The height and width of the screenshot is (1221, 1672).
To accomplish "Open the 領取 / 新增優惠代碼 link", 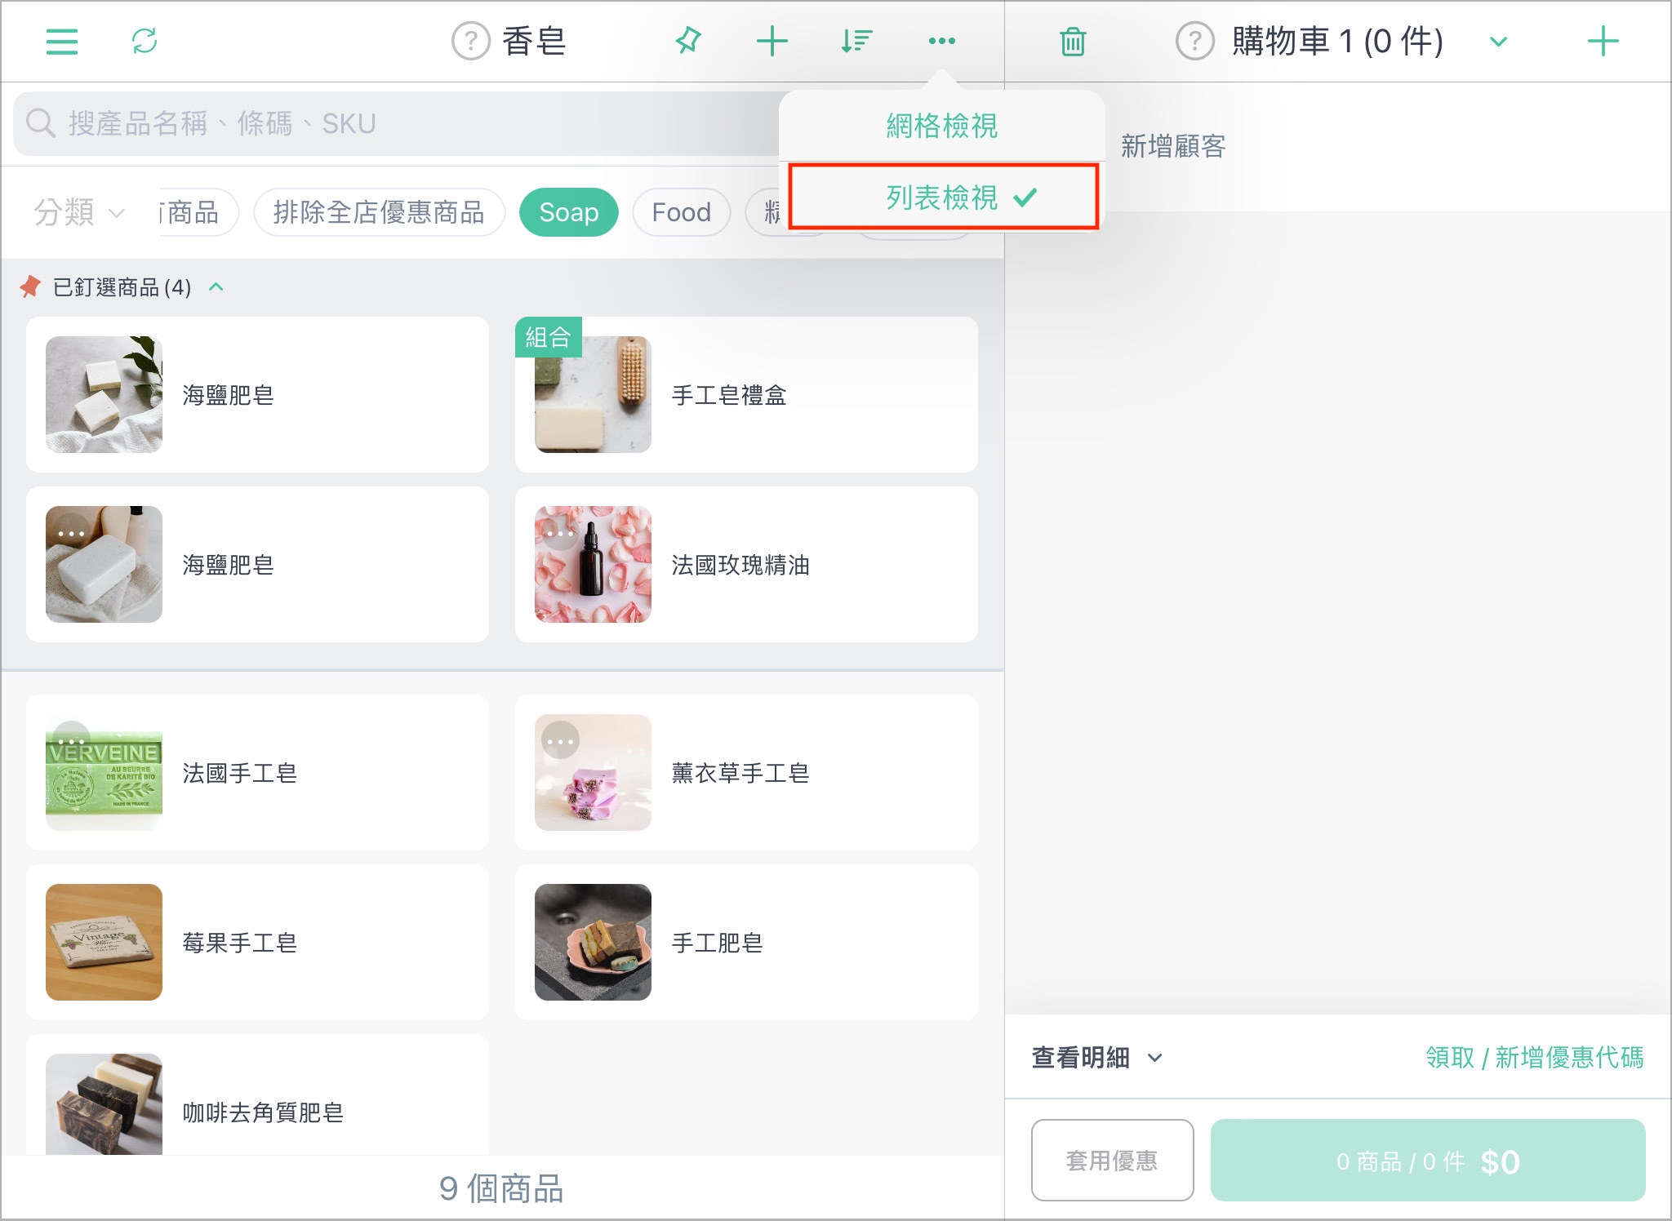I will 1535,1058.
